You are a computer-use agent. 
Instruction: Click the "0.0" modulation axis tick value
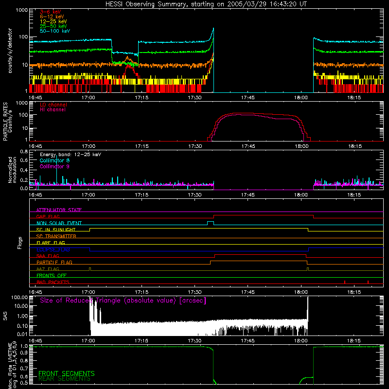[x=24, y=188]
